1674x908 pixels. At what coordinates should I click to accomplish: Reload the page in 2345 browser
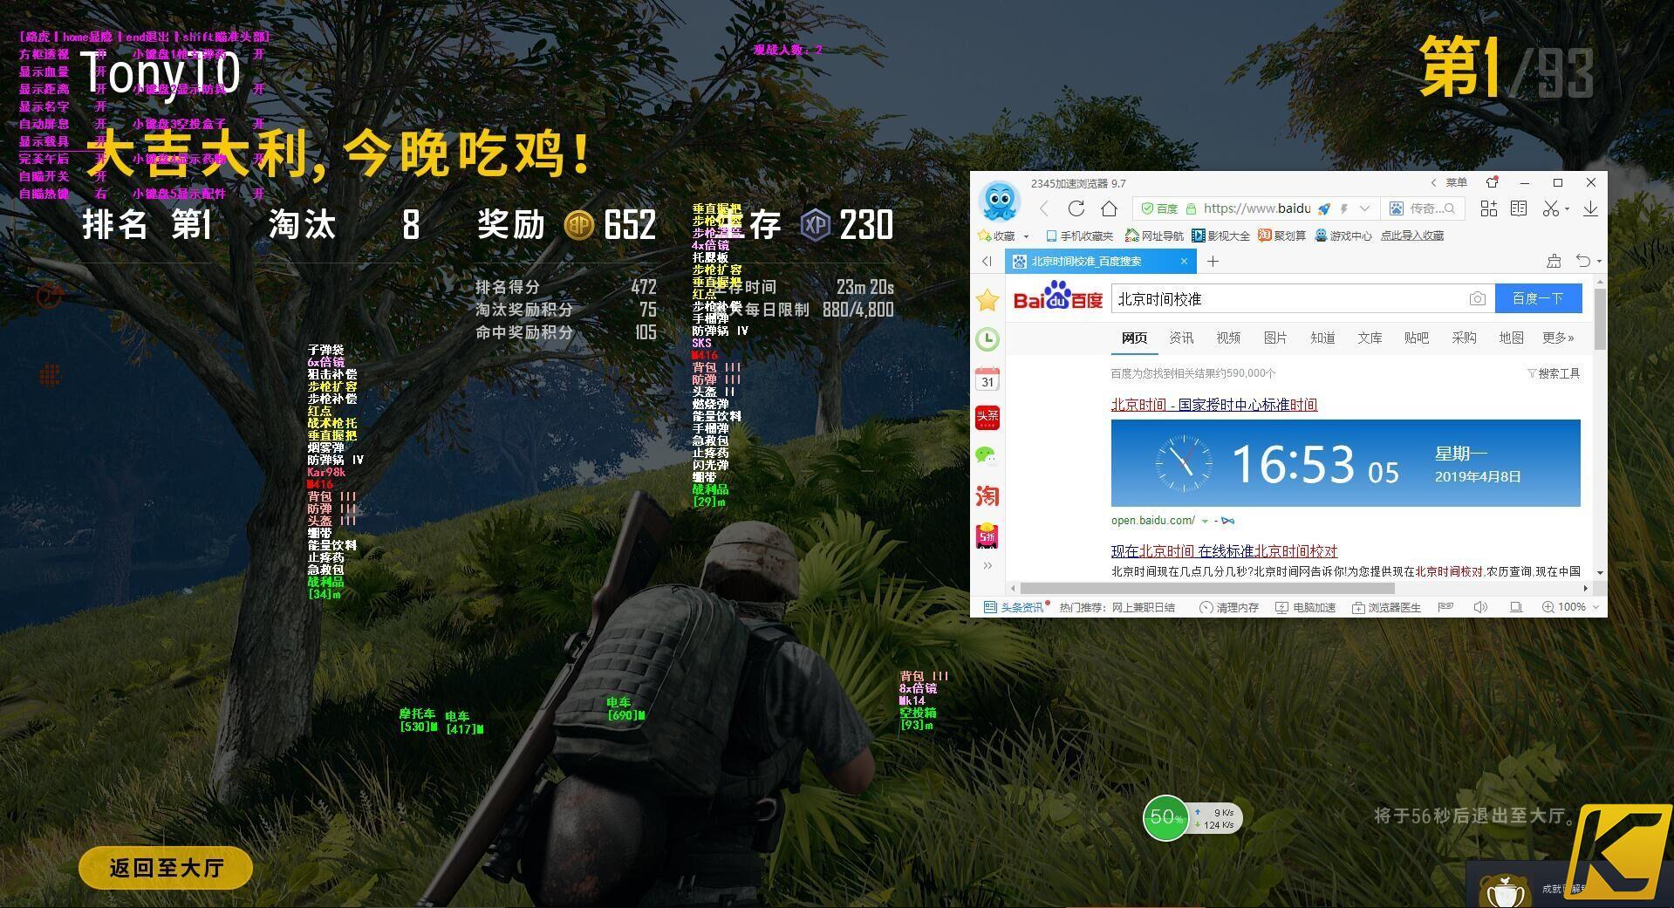(1076, 208)
